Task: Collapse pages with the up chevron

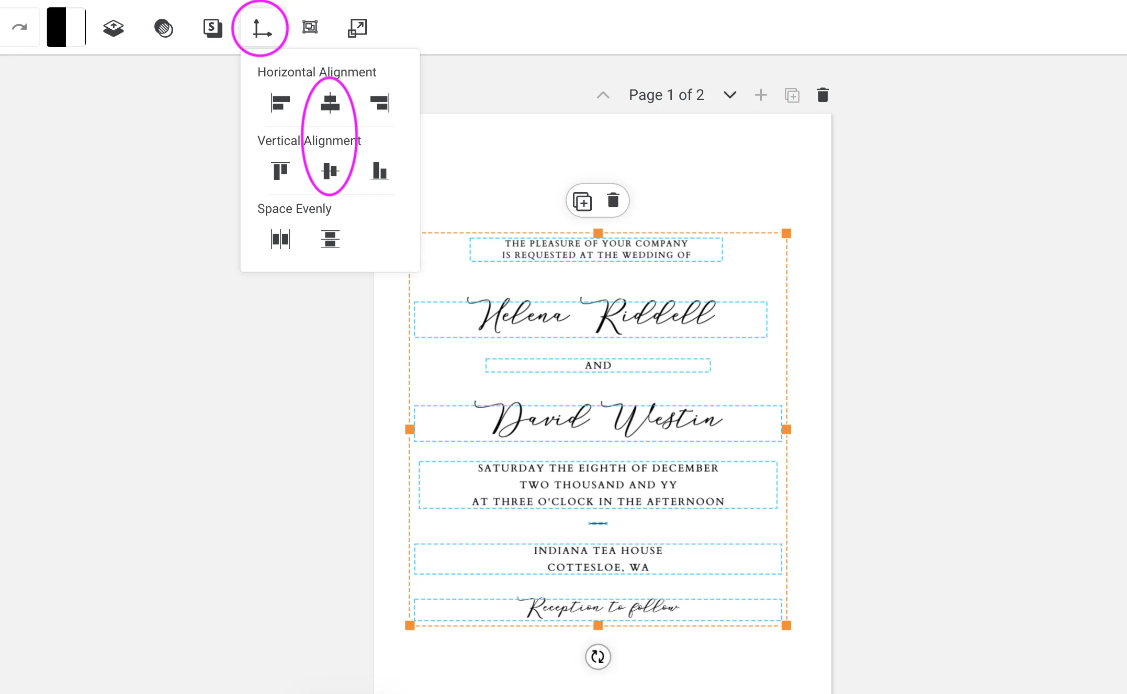Action: (603, 95)
